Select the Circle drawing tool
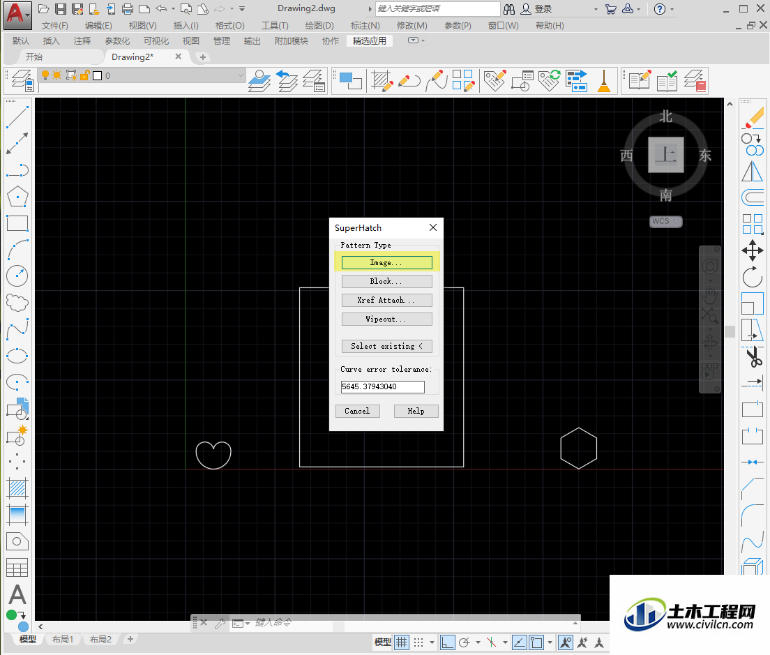770x655 pixels. [x=17, y=276]
